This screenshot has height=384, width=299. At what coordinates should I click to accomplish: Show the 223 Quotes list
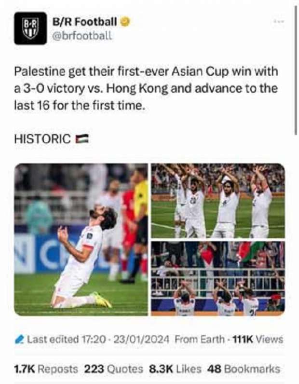pyautogui.click(x=114, y=369)
